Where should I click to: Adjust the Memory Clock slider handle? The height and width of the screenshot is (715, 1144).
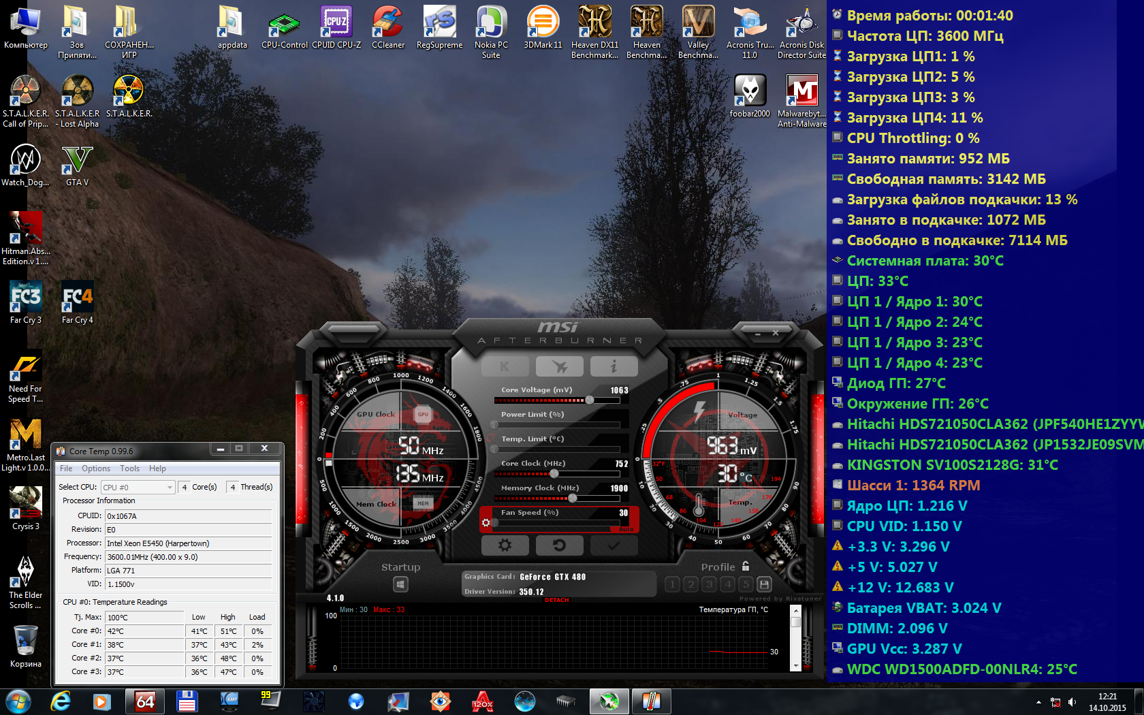572,498
